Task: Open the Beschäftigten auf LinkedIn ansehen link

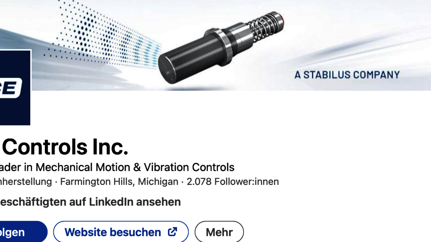Action: pos(90,202)
